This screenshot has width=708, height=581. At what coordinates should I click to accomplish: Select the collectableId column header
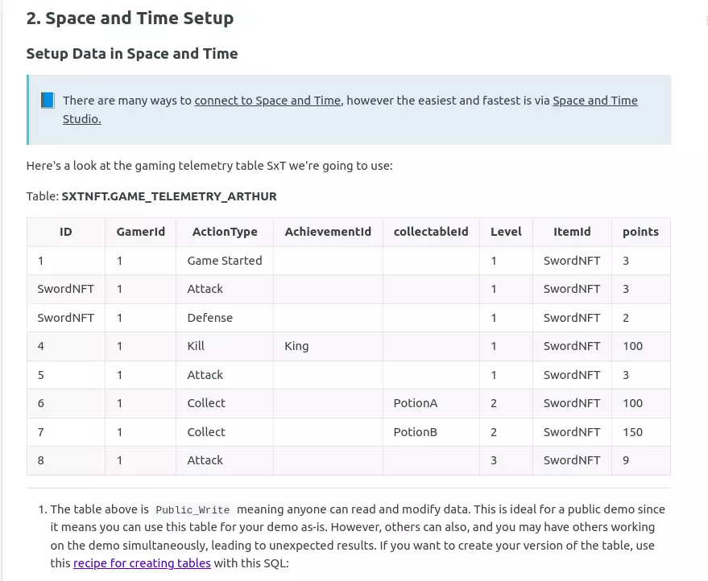[x=431, y=232]
